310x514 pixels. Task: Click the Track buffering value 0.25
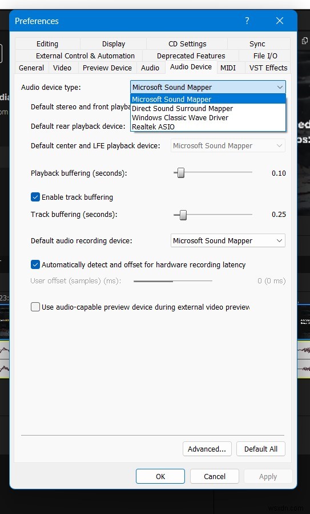[x=279, y=215]
